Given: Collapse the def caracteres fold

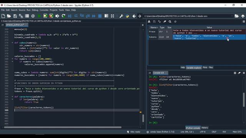Looking at the screenshot, I should 12,97.
